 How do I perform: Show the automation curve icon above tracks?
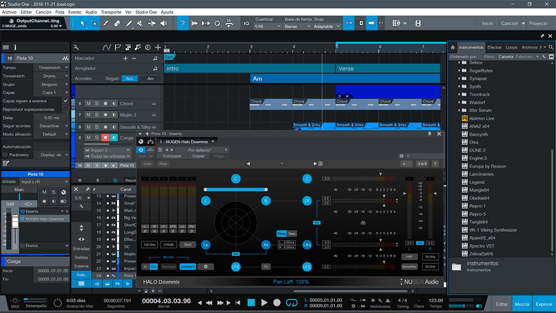[107, 47]
